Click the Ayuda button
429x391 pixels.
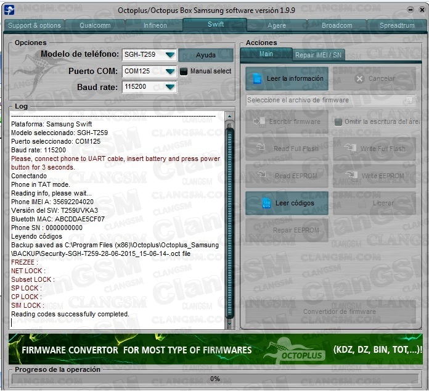click(206, 55)
